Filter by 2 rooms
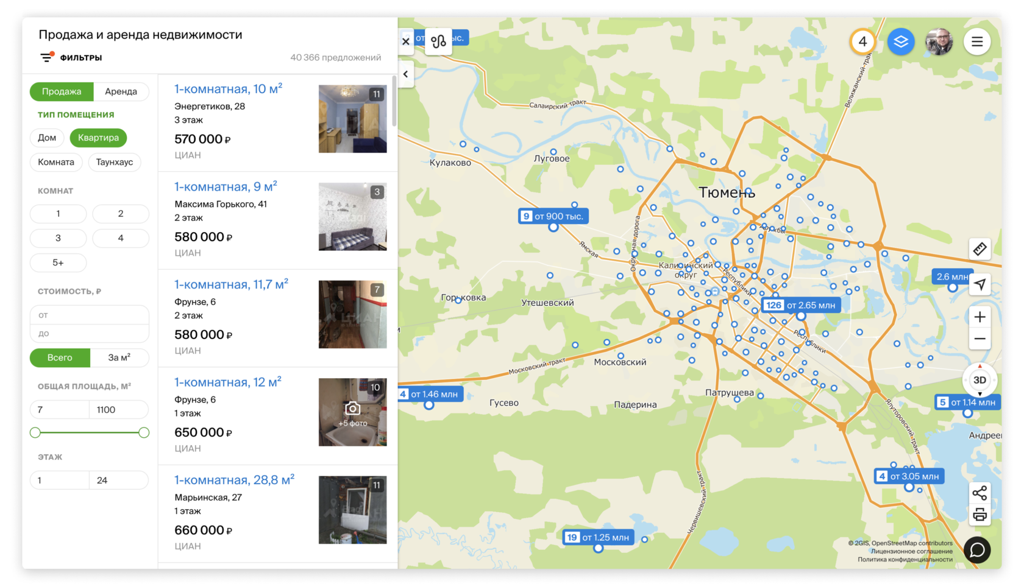The height and width of the screenshot is (587, 1024). pyautogui.click(x=121, y=214)
